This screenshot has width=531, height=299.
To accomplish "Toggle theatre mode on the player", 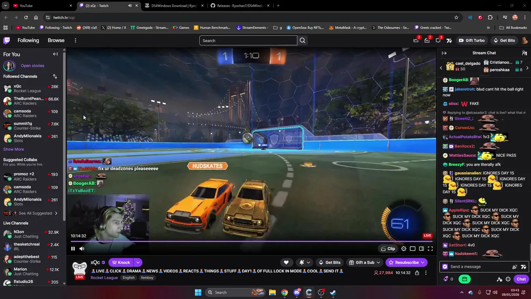I will (412, 249).
